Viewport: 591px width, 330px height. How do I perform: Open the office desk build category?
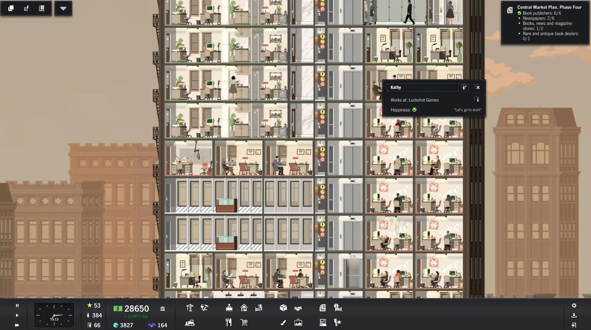[229, 308]
